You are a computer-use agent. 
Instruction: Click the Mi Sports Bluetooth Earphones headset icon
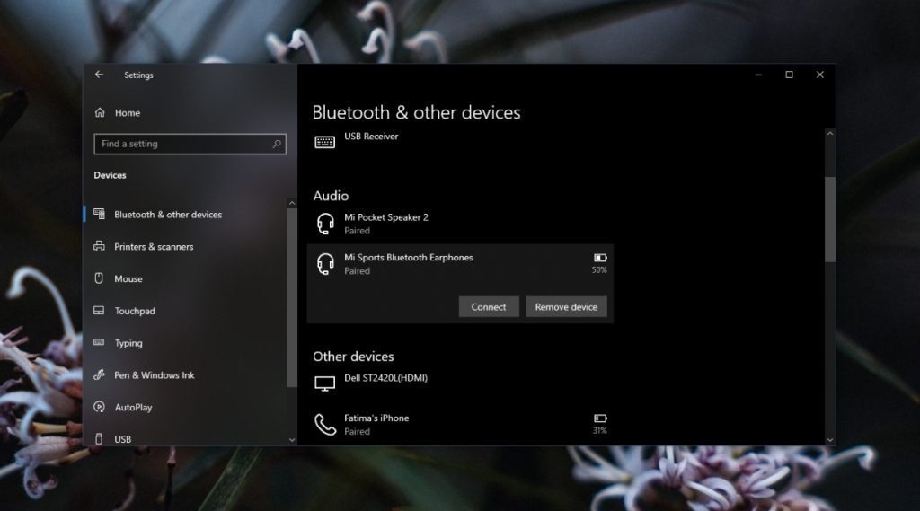[x=325, y=263]
